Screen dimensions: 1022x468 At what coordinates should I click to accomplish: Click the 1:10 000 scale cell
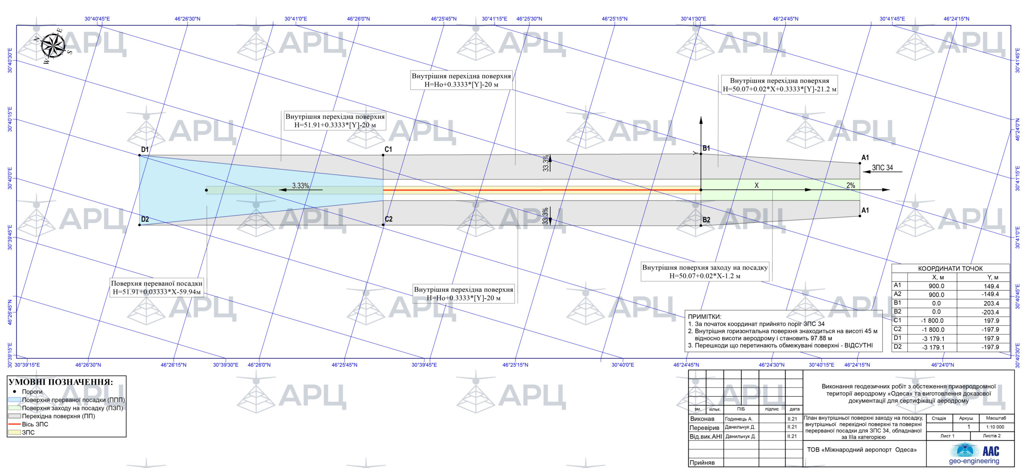(996, 427)
